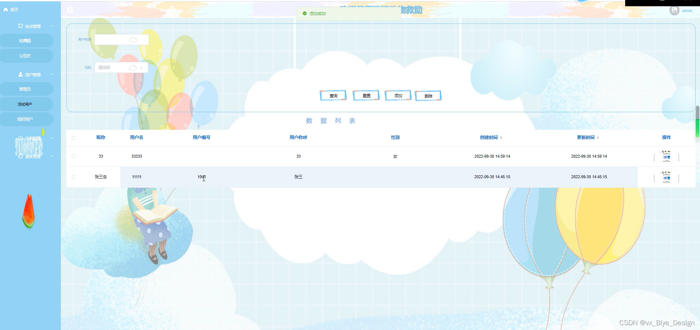Image resolution: width=700 pixels, height=330 pixels.
Task: Click the 性别 column header
Action: coord(395,137)
